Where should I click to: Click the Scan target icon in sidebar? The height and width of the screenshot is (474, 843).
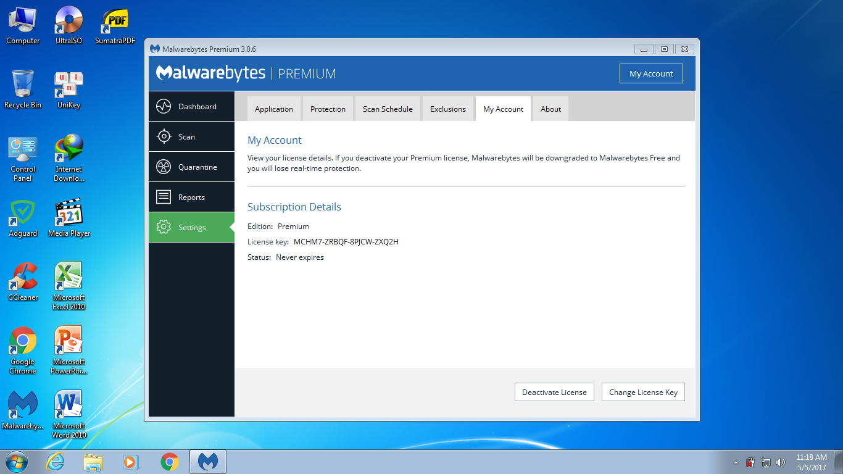coord(164,136)
